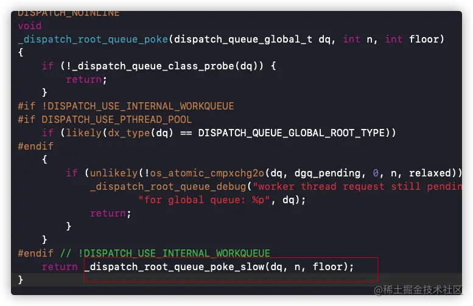Click the floor parameter in the function signature
The width and height of the screenshot is (473, 306).
tap(424, 39)
